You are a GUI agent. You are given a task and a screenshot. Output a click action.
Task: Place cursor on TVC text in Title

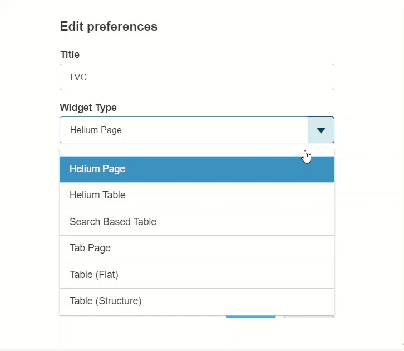[x=78, y=77]
